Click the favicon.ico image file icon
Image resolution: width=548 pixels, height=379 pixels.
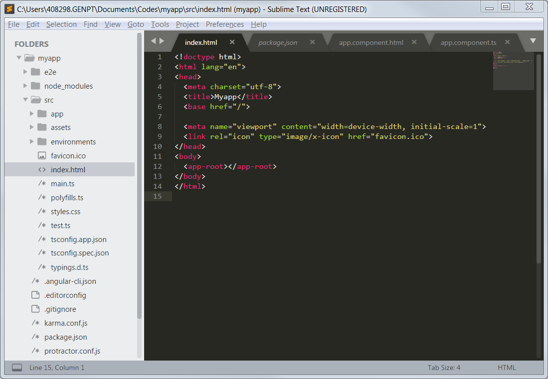click(42, 156)
